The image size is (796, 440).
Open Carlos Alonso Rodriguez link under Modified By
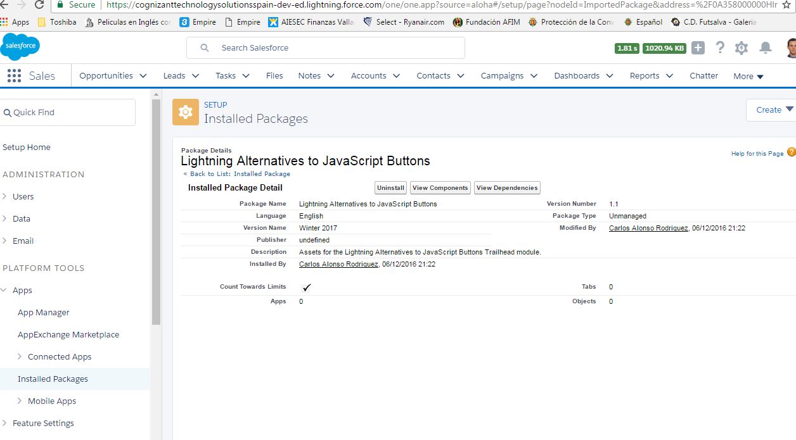(x=648, y=228)
